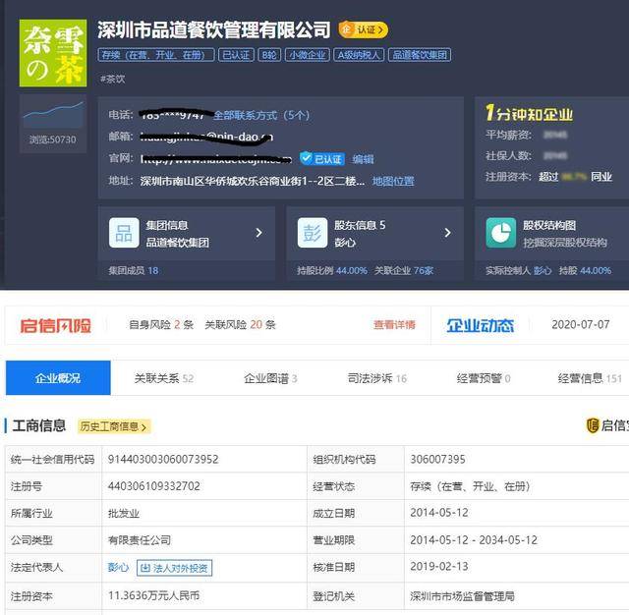The width and height of the screenshot is (629, 615).
Task: Select the 2020-07-07 enterprise dynamics date
Action: (x=581, y=325)
